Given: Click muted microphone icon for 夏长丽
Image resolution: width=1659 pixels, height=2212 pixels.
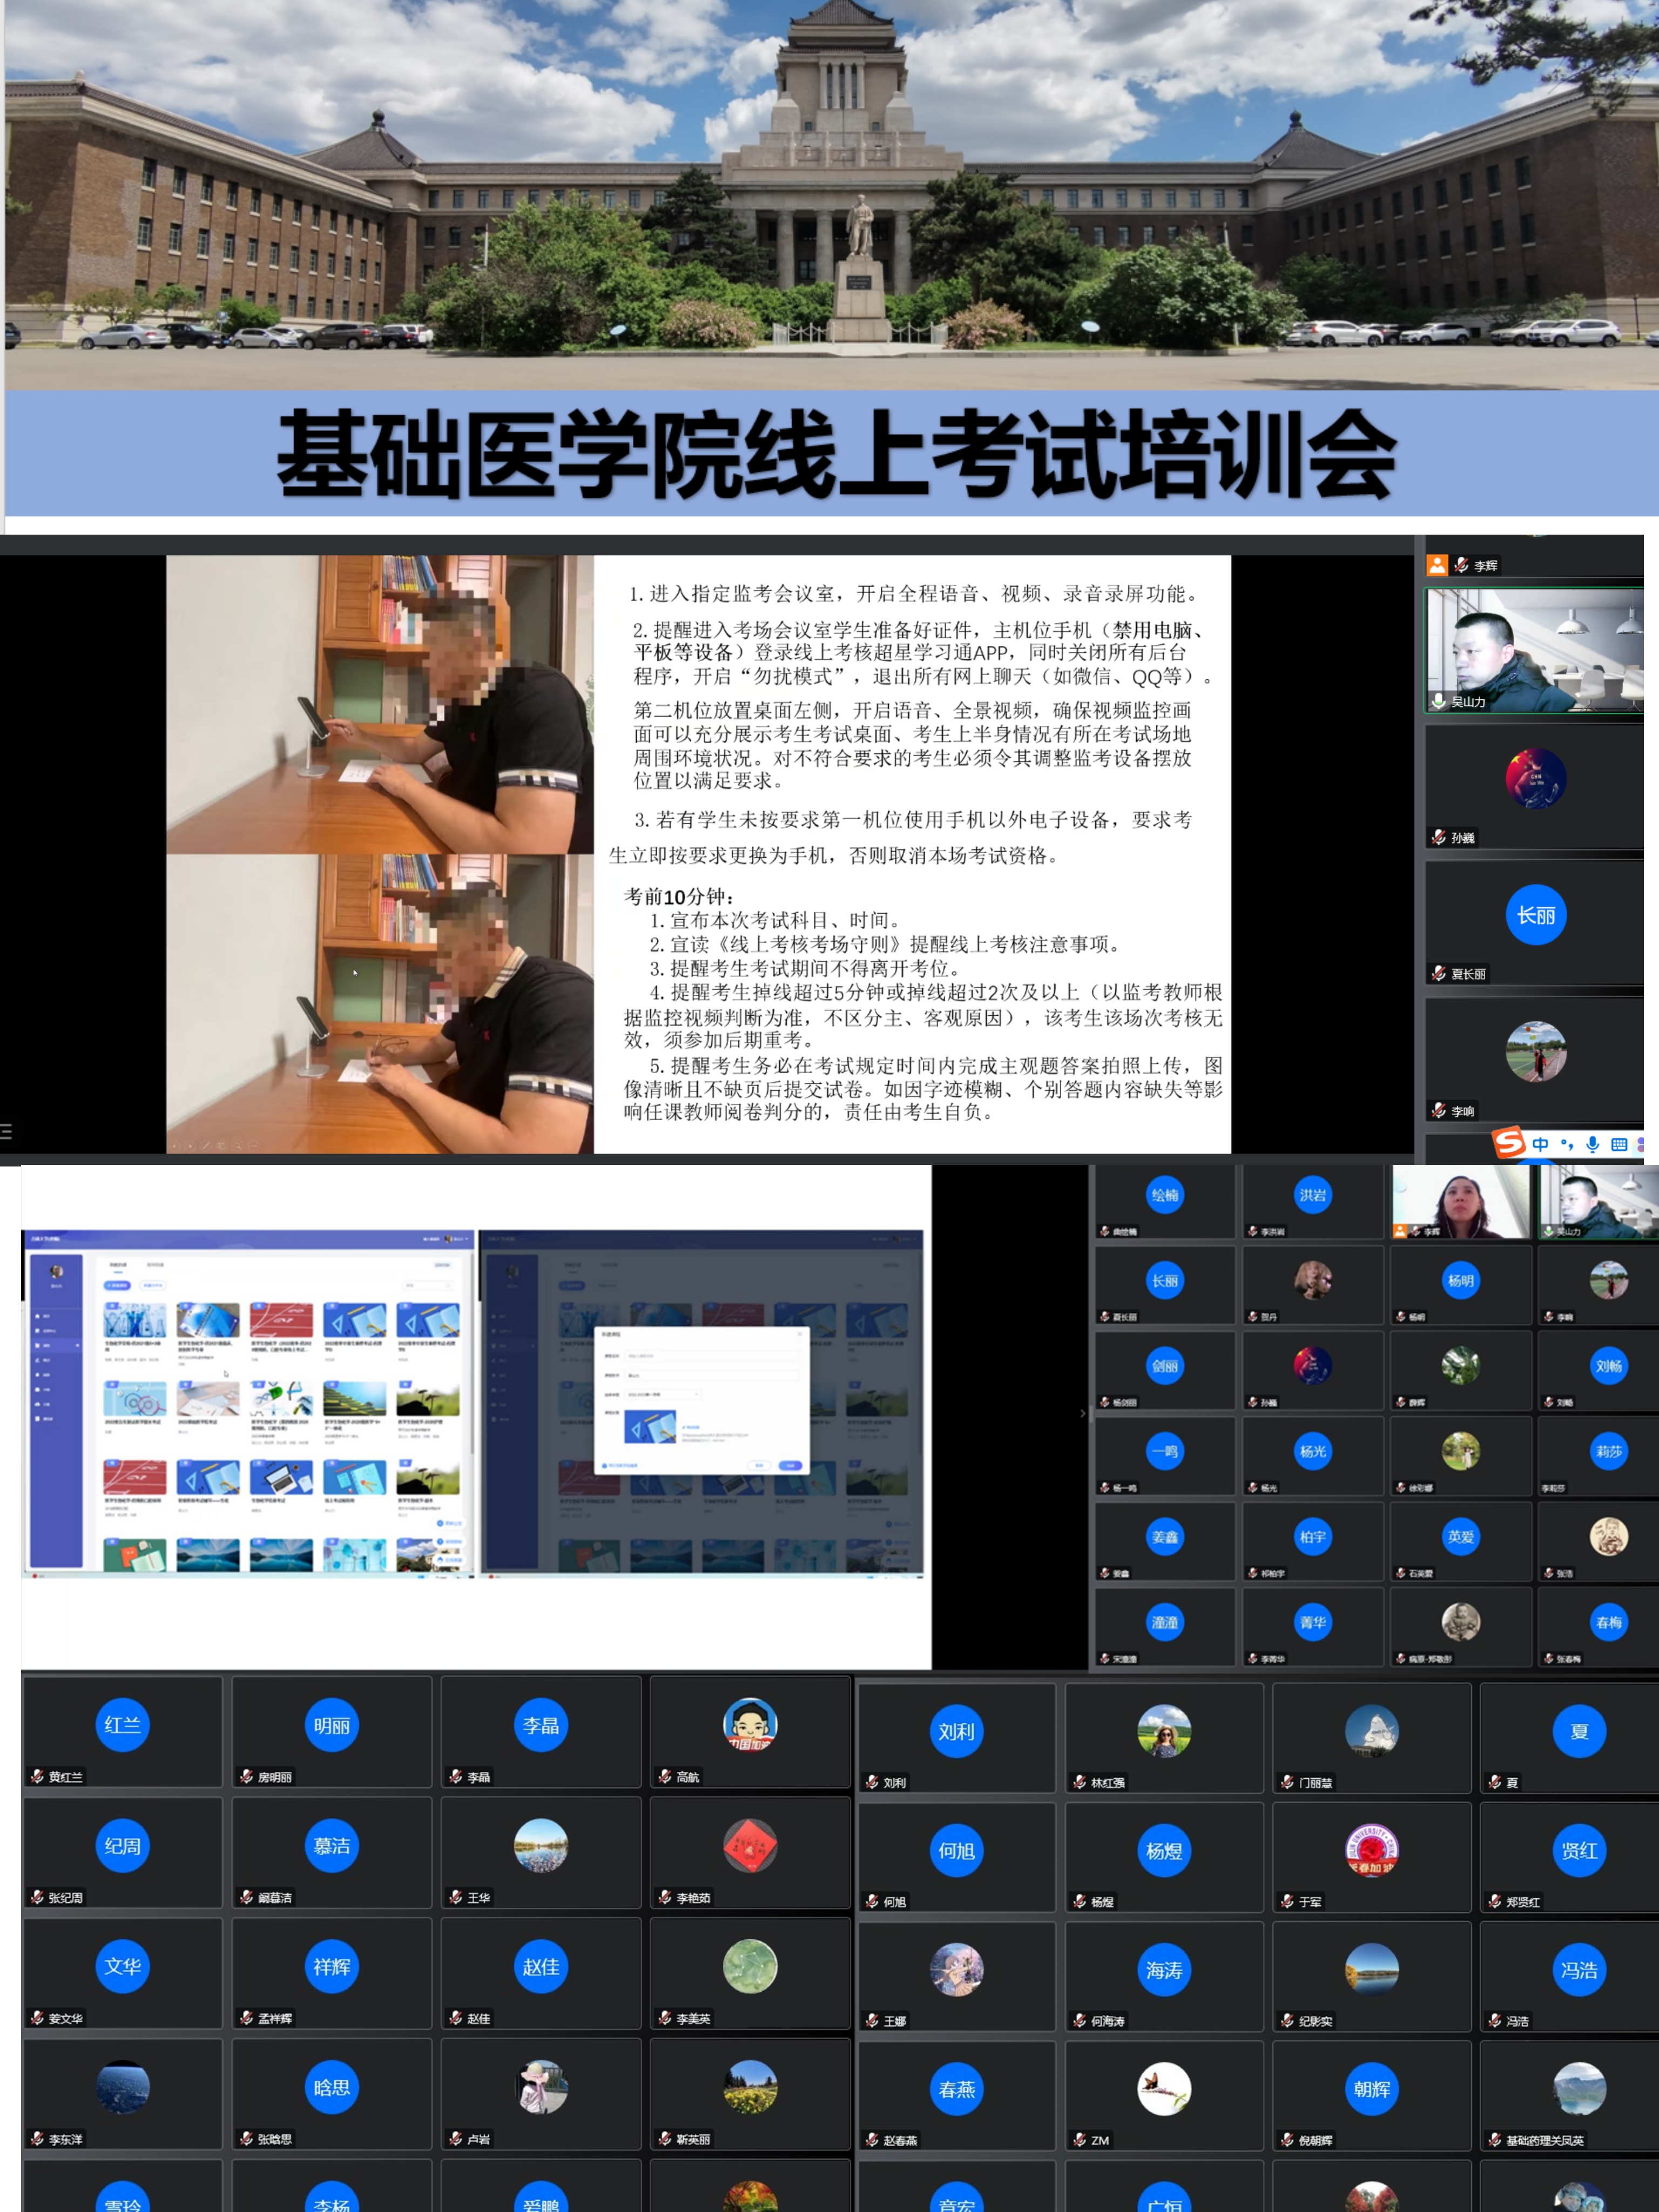Looking at the screenshot, I should [x=1439, y=973].
